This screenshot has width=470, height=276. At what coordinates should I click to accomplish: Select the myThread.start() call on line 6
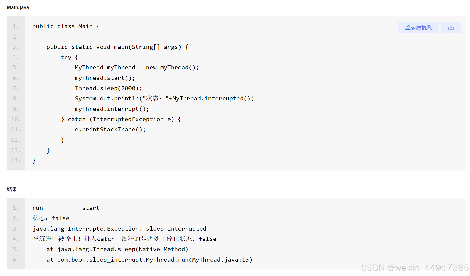(x=104, y=78)
